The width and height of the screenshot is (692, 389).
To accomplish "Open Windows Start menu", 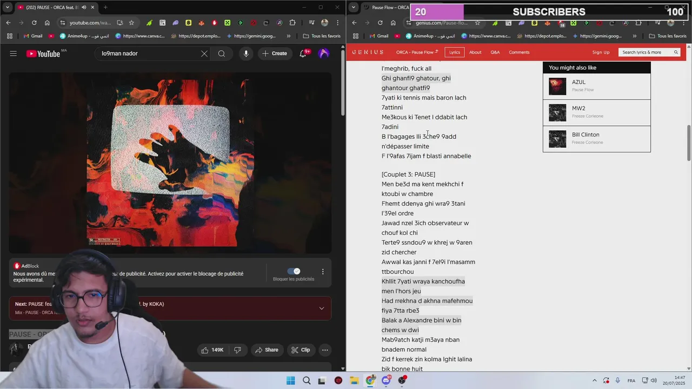I will click(x=291, y=380).
